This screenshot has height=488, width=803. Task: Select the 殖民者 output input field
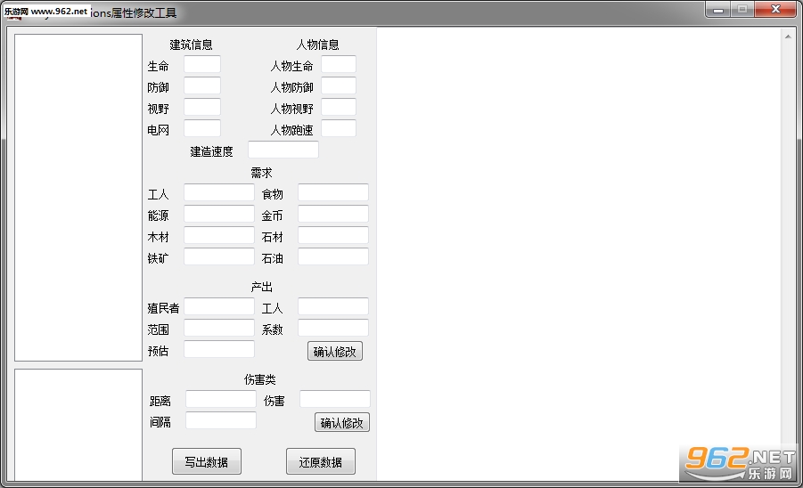coord(219,307)
